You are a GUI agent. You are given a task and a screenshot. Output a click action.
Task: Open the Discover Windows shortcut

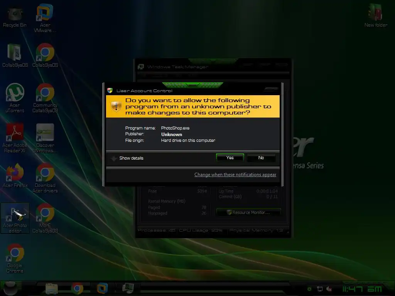[45, 138]
